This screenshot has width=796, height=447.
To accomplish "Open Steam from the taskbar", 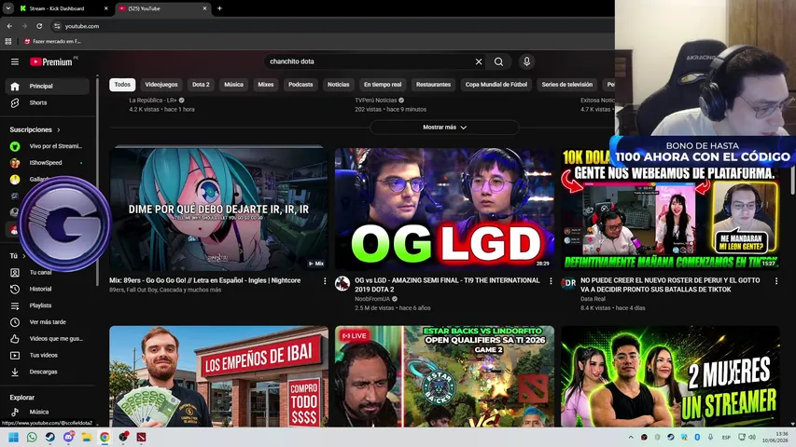I will [50, 438].
